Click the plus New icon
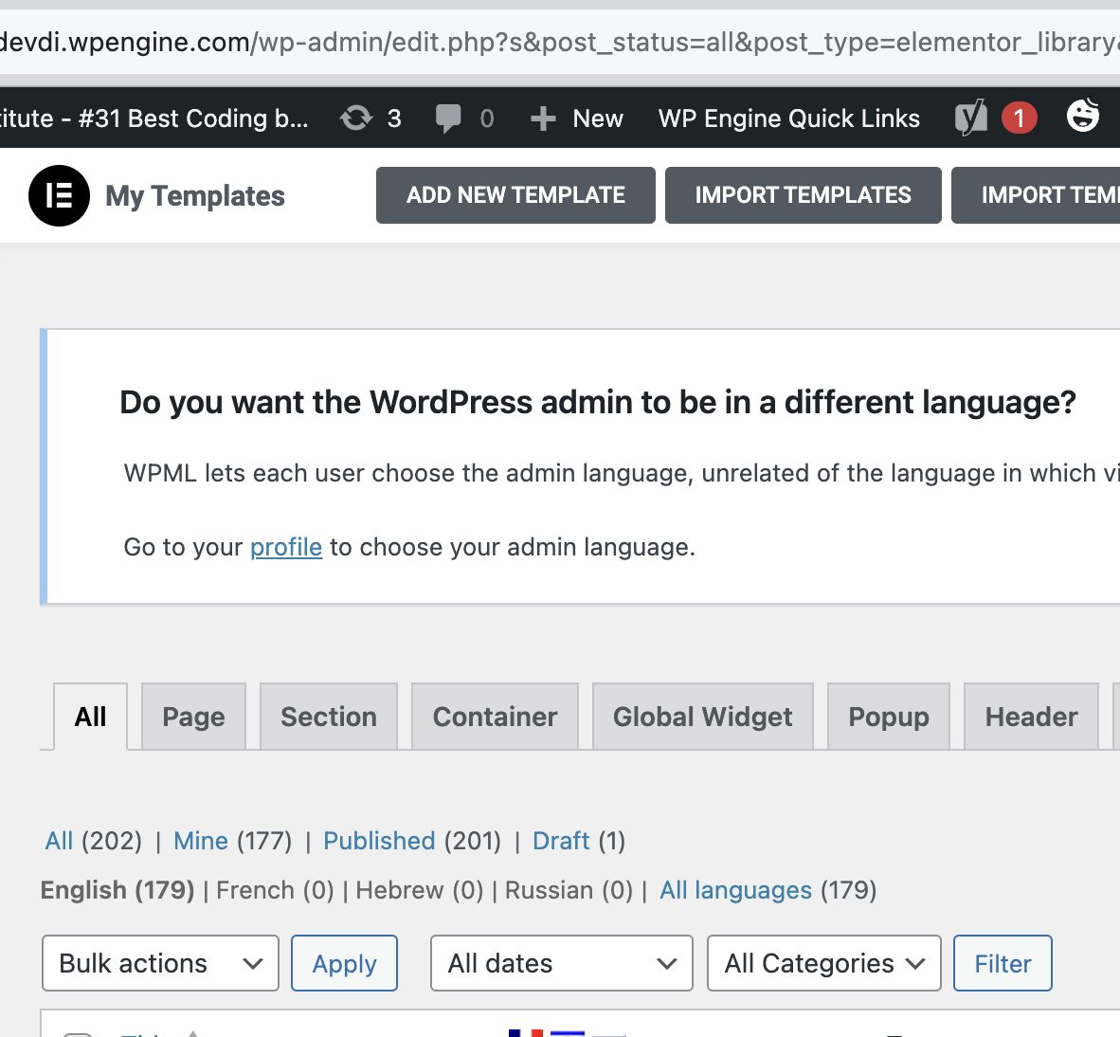1120x1037 pixels. (x=543, y=118)
